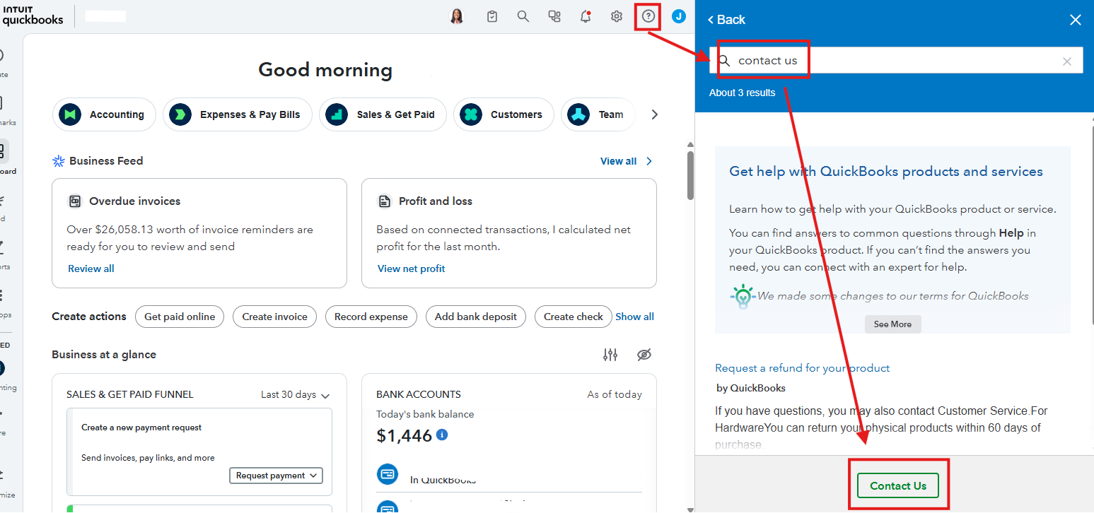Open Request a refund for your product
The image size is (1094, 513).
click(x=802, y=368)
